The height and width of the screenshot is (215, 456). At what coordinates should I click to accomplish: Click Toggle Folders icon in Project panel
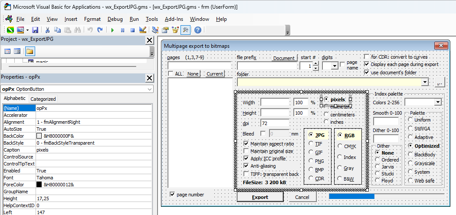point(30,51)
